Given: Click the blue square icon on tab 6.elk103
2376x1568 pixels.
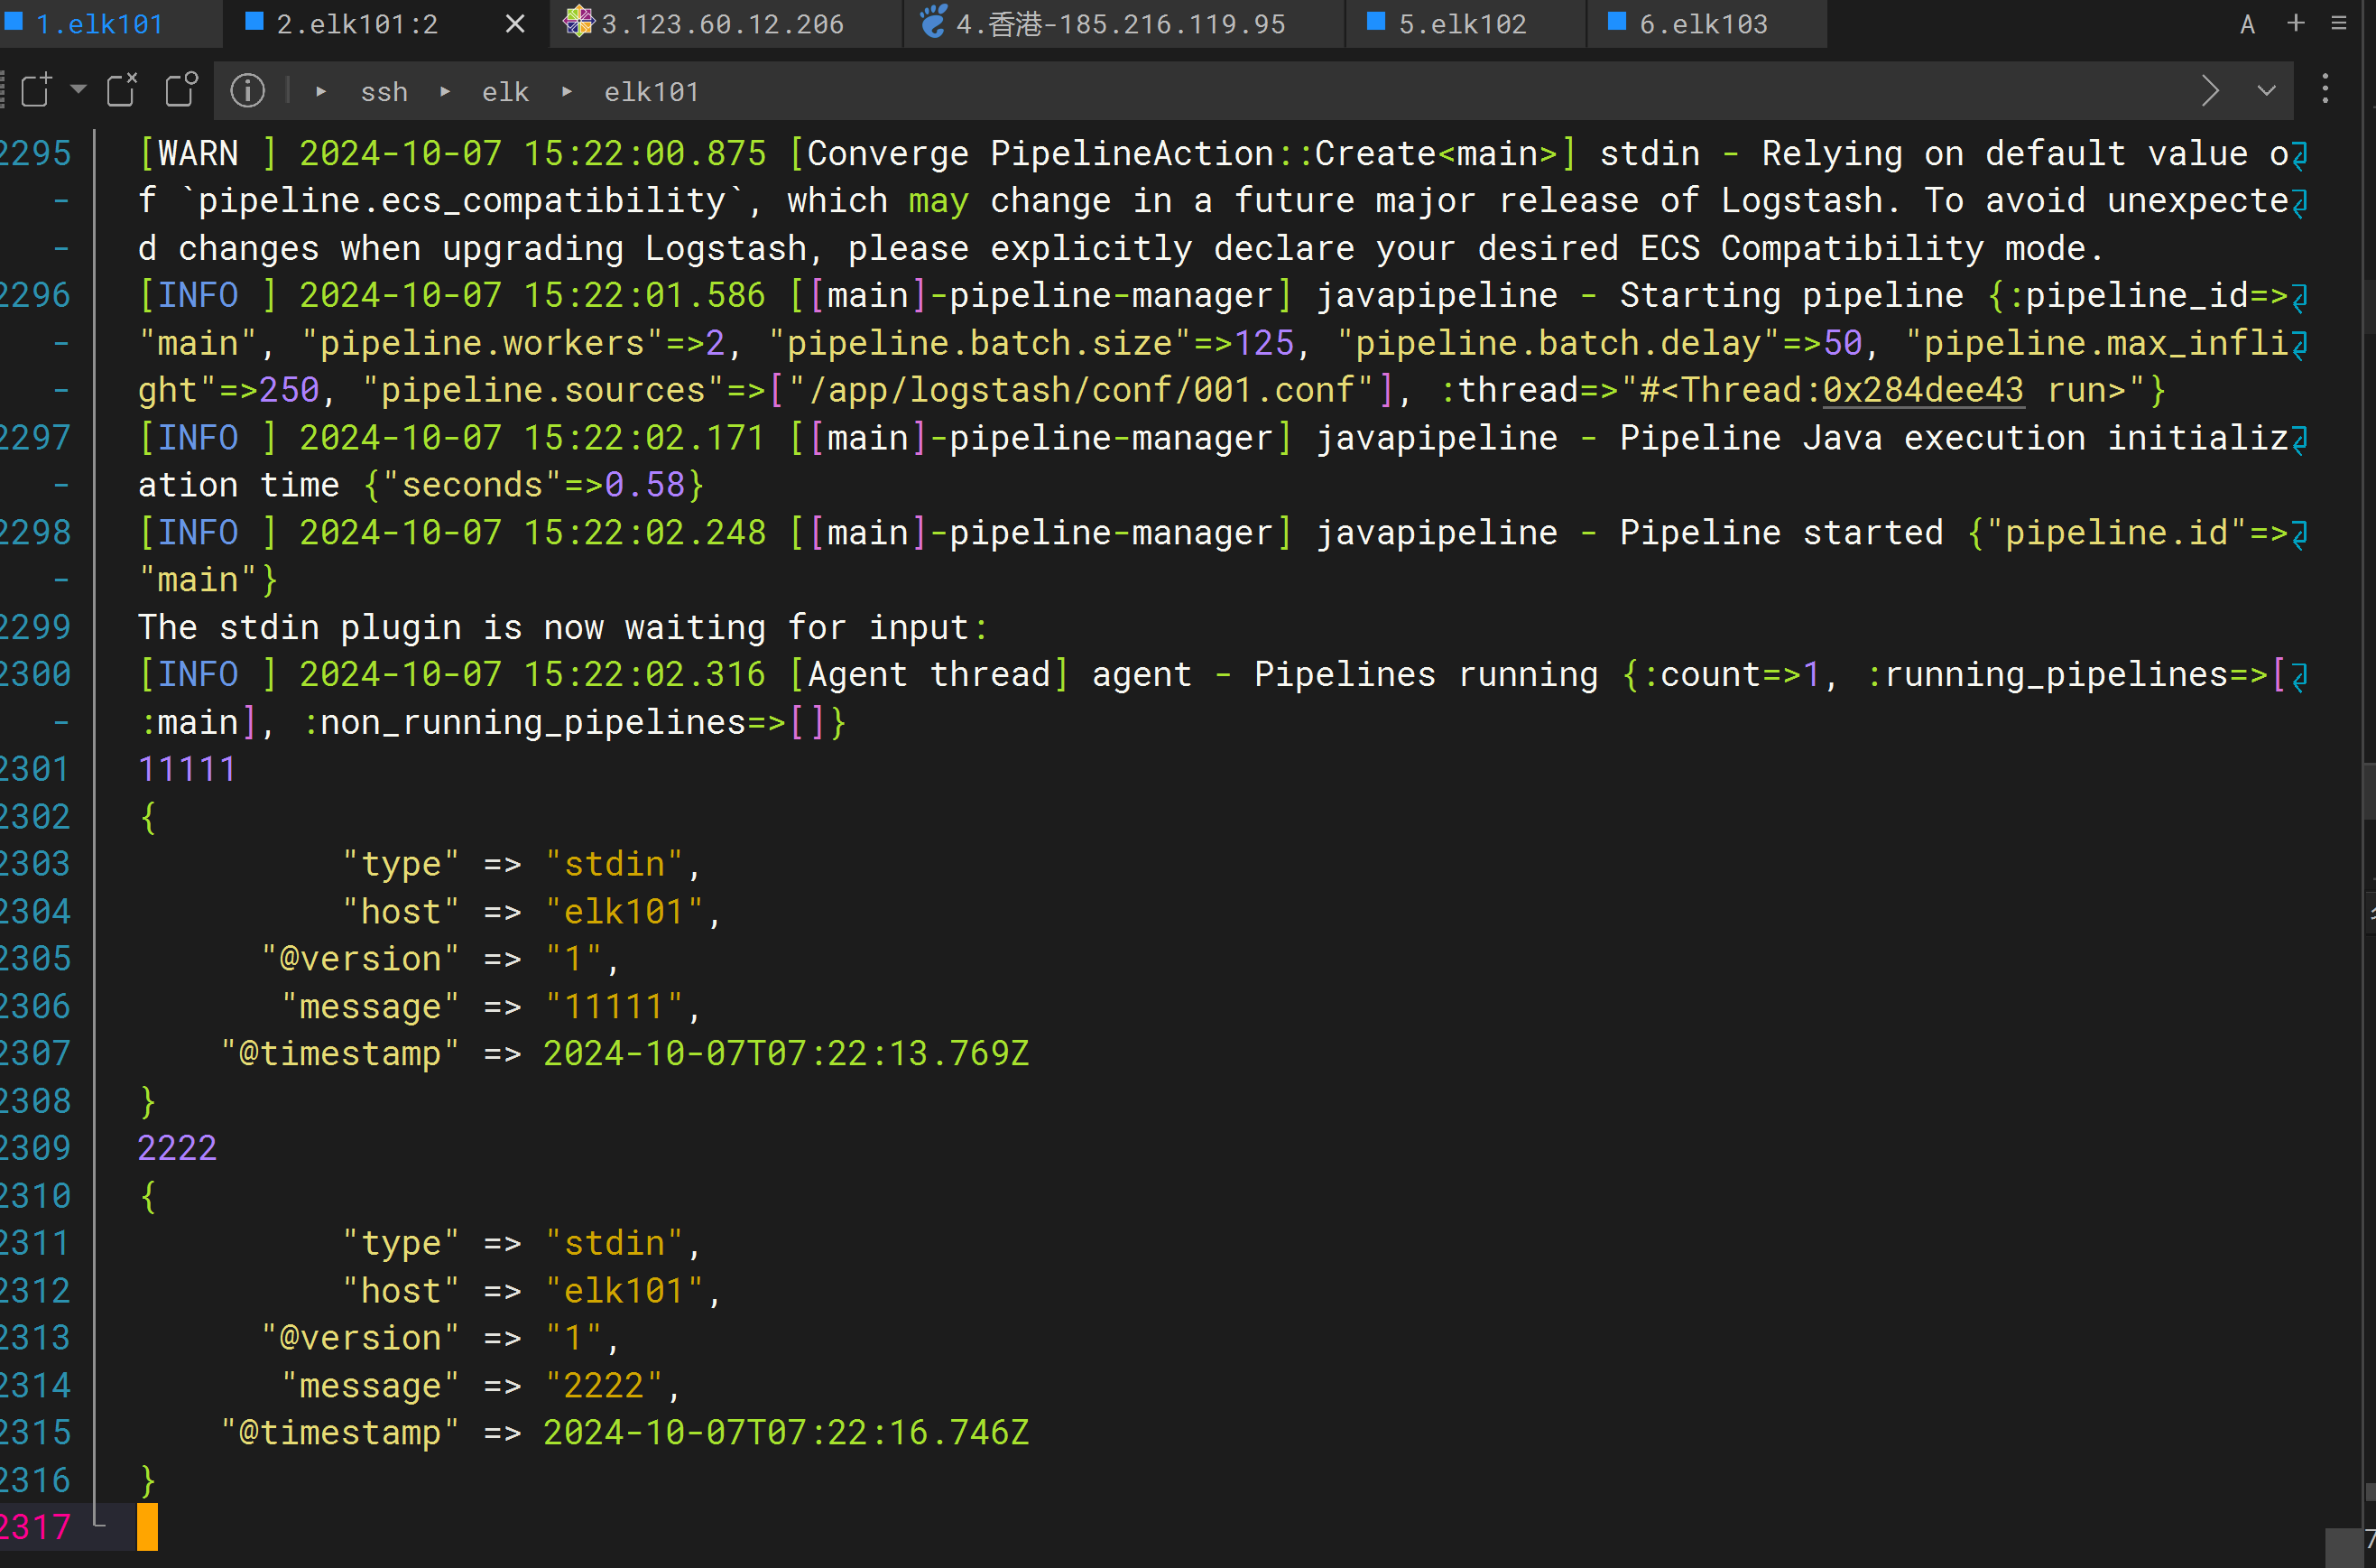Looking at the screenshot, I should (1616, 21).
